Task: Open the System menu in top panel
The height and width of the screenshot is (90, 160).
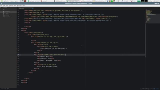Action: 16,1
